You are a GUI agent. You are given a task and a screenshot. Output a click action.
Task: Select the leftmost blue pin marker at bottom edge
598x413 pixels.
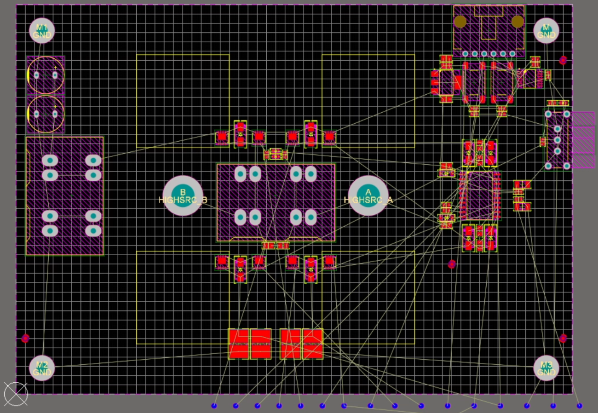click(213, 405)
